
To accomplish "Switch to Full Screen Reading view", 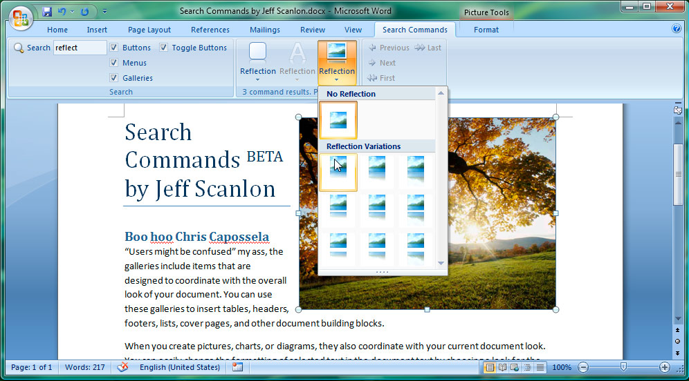I will 502,367.
